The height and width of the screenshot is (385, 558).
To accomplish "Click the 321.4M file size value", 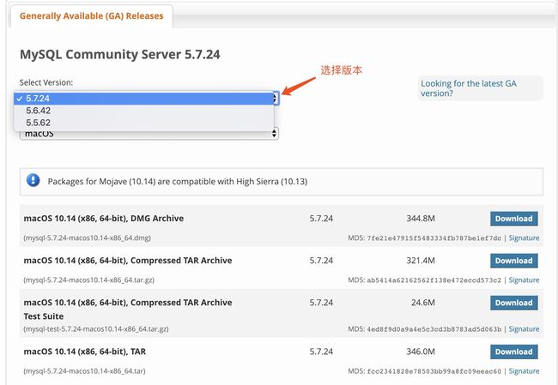I will click(x=421, y=261).
